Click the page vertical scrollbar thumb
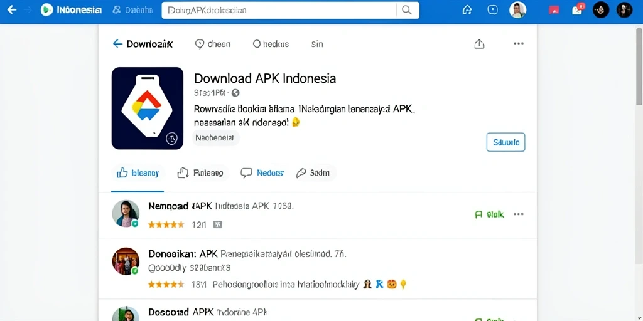This screenshot has height=321, width=643. point(639,65)
